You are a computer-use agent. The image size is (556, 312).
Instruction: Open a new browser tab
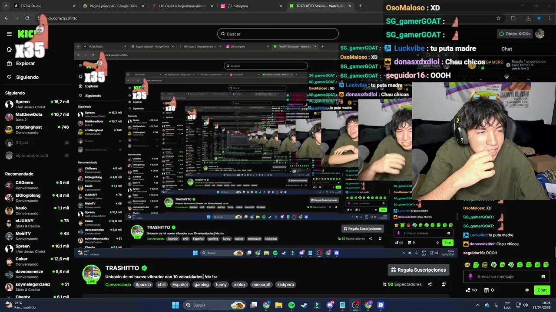click(360, 6)
